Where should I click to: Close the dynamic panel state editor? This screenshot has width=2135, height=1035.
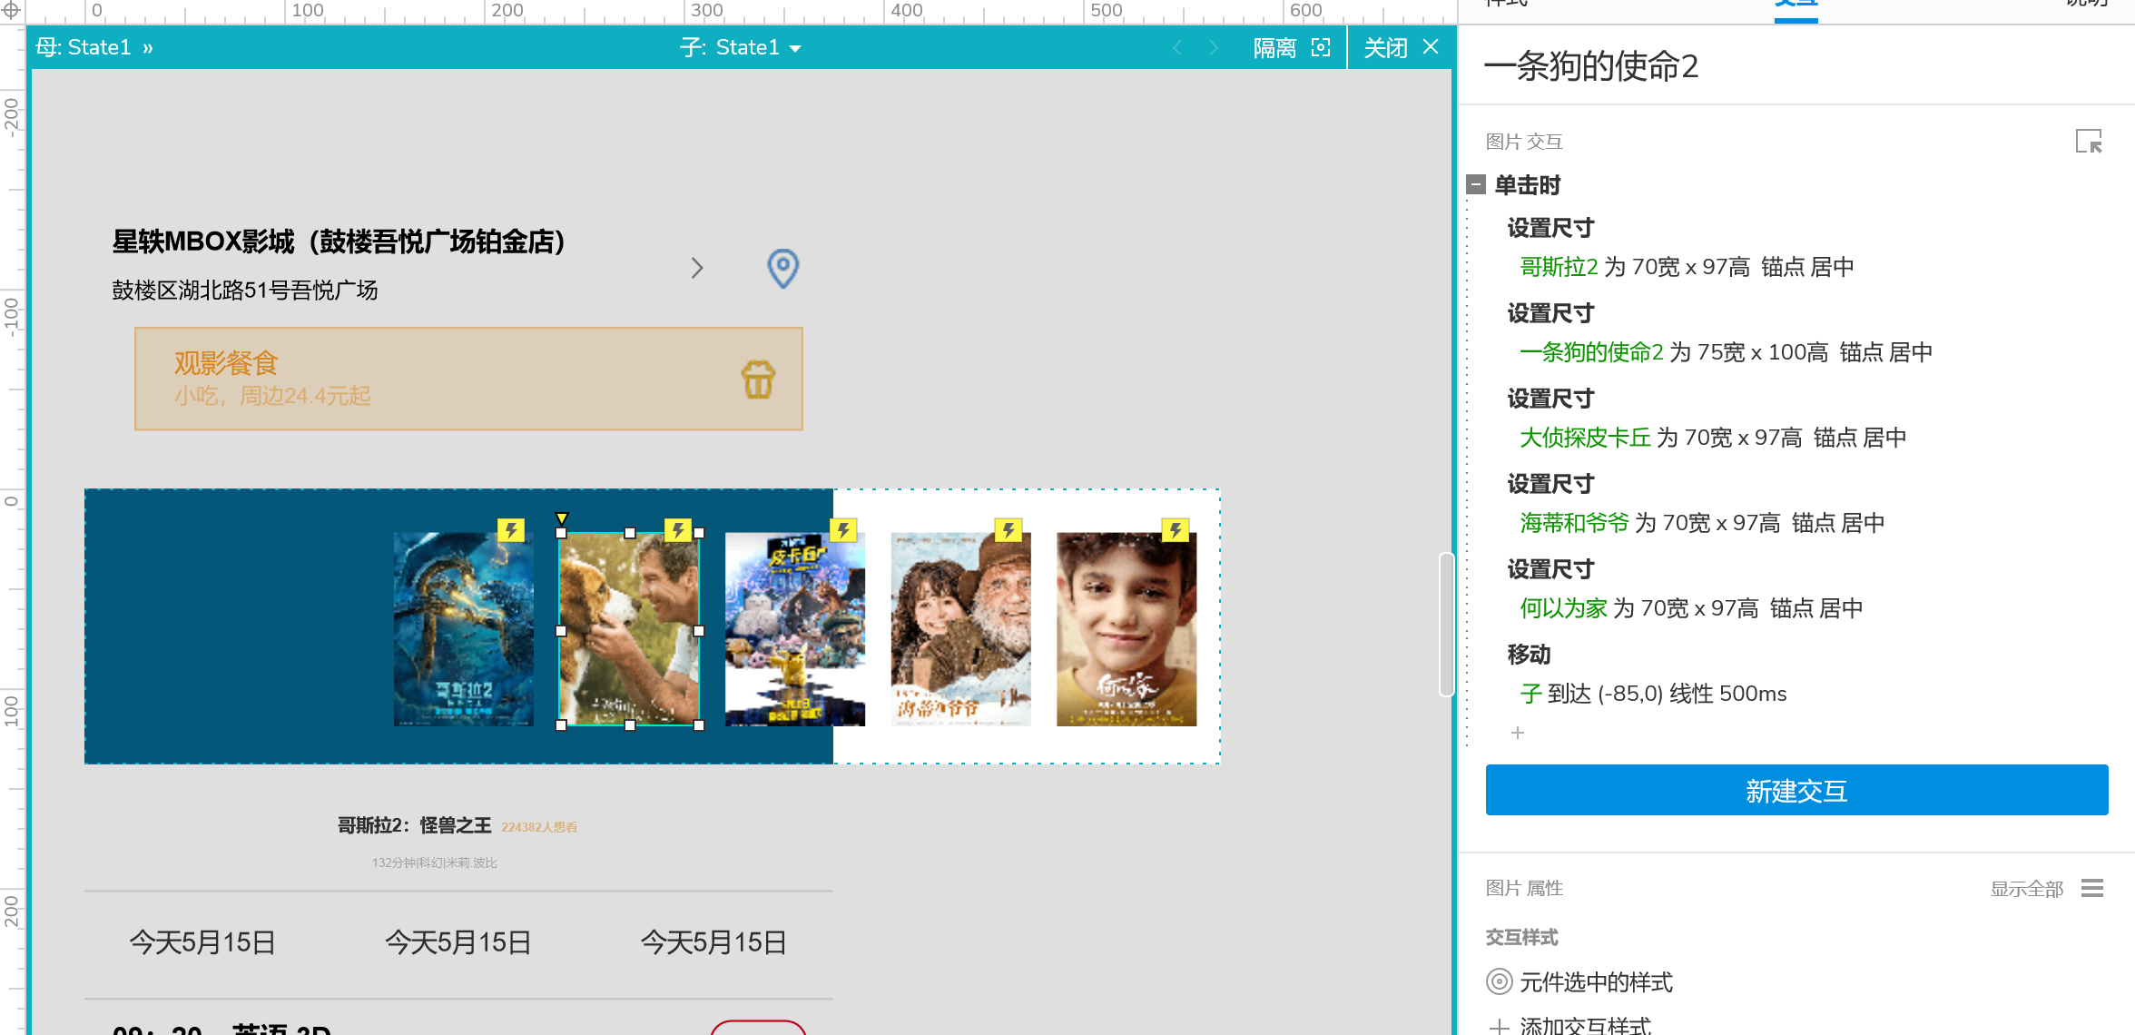click(1431, 47)
